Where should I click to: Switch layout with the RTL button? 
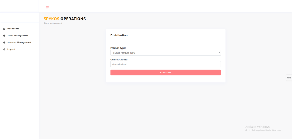(x=289, y=78)
